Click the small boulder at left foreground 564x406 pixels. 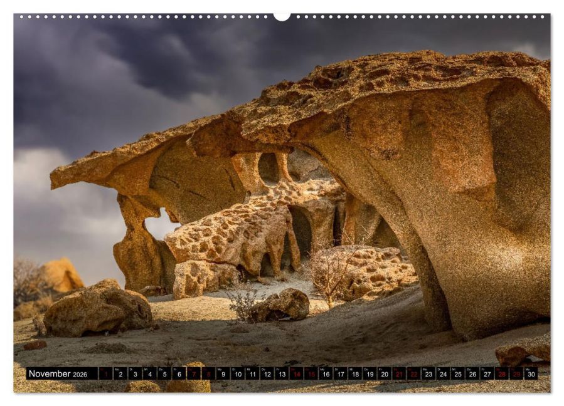(x=97, y=308)
